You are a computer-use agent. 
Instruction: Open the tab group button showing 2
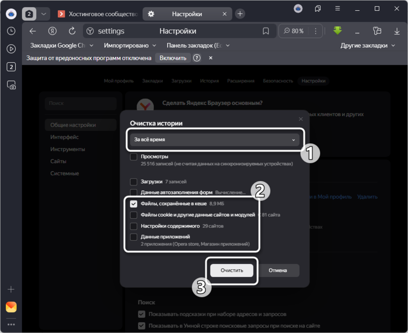(x=29, y=14)
